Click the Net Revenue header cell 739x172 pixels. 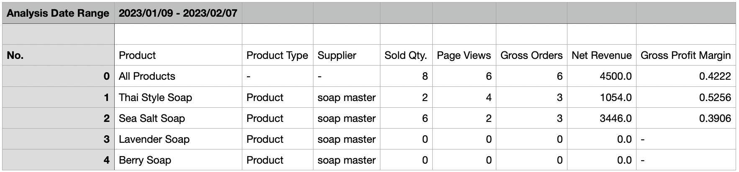point(602,55)
